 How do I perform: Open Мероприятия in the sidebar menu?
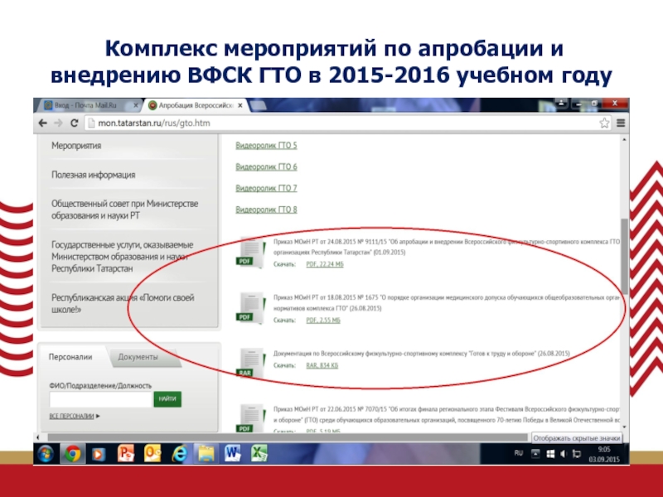[76, 145]
